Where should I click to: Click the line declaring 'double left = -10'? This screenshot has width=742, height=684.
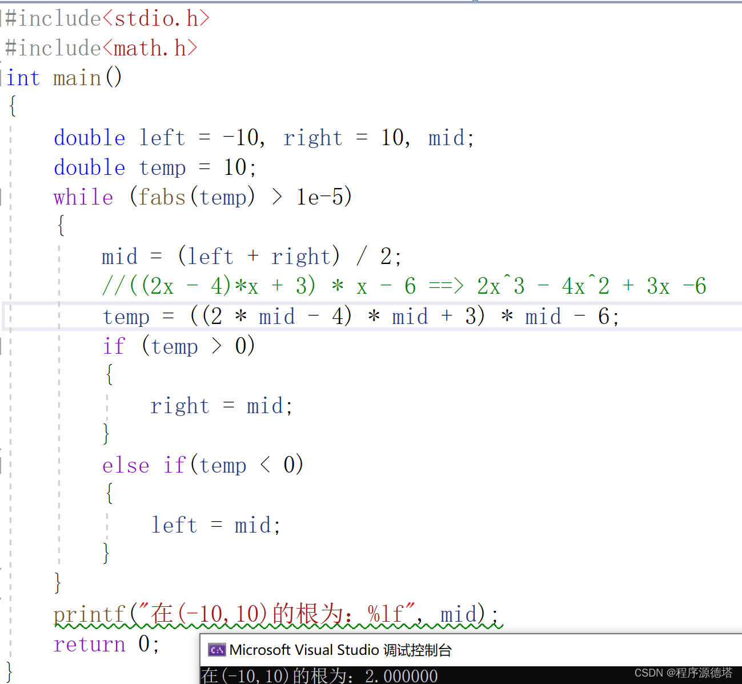[x=264, y=138]
